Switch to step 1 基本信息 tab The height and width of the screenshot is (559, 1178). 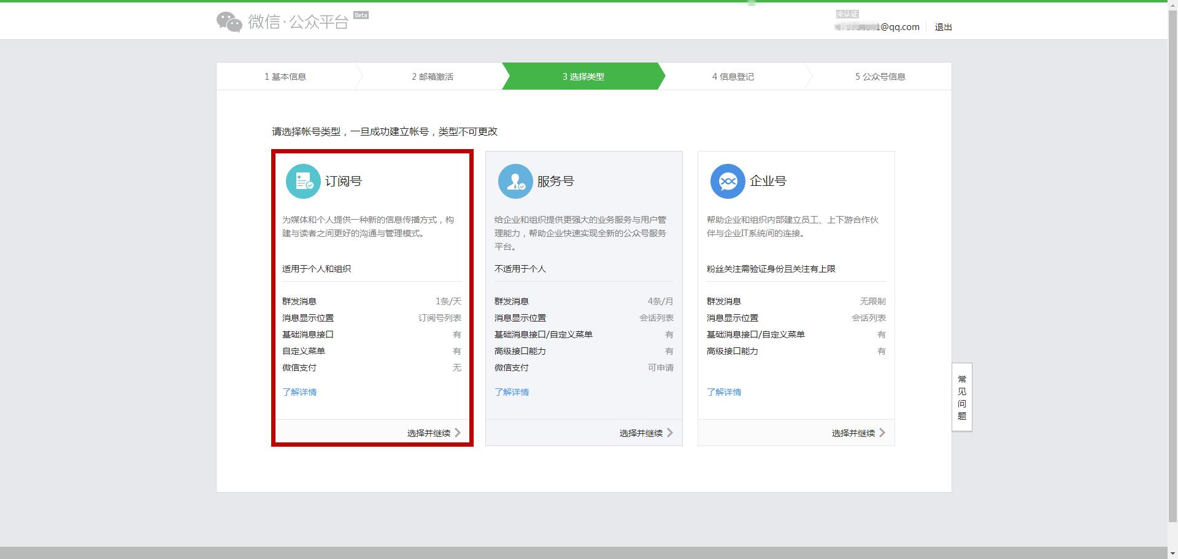point(286,76)
